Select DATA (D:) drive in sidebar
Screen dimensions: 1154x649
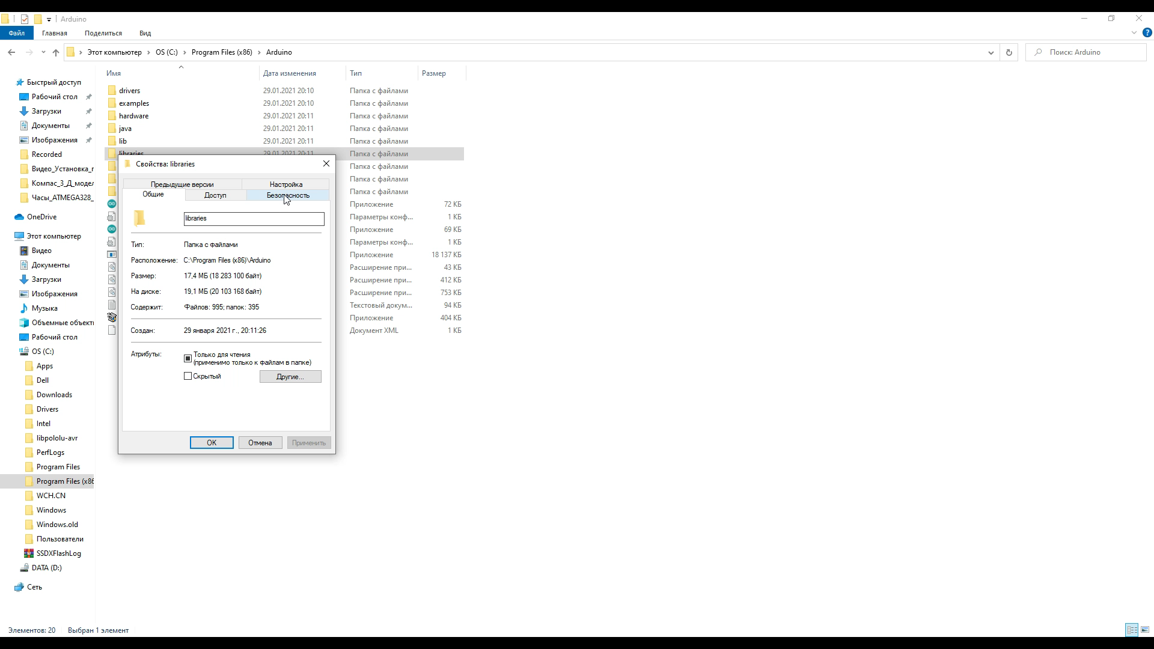pos(46,568)
